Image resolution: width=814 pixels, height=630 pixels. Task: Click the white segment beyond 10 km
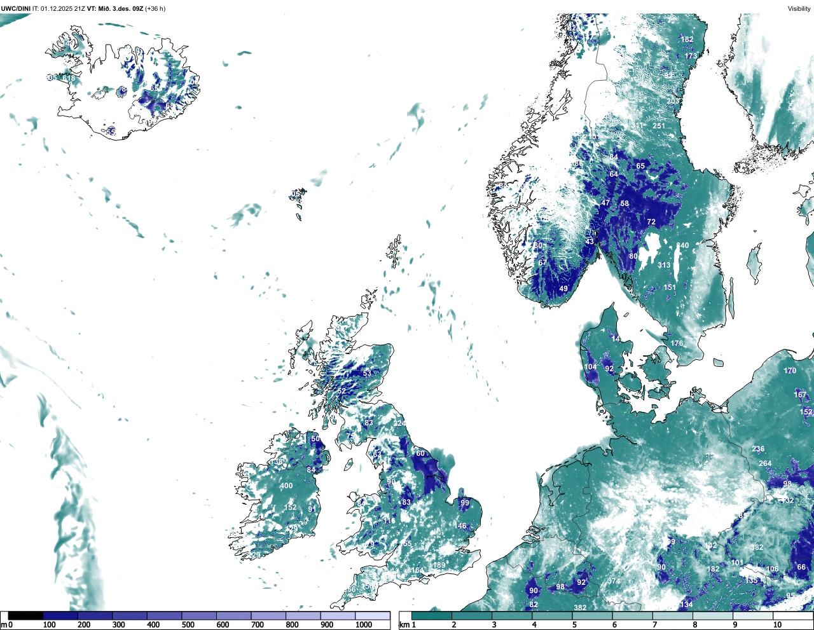coord(793,616)
